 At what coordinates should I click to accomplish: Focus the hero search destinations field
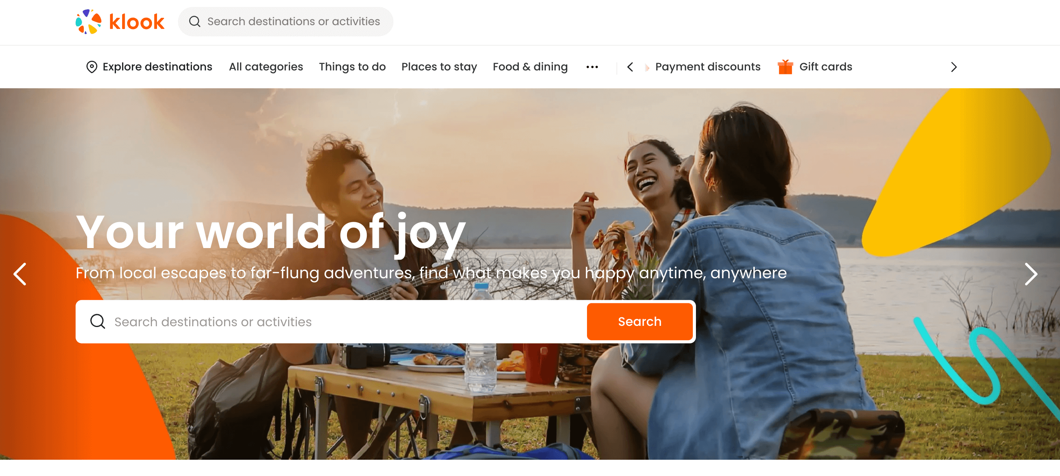(x=331, y=322)
